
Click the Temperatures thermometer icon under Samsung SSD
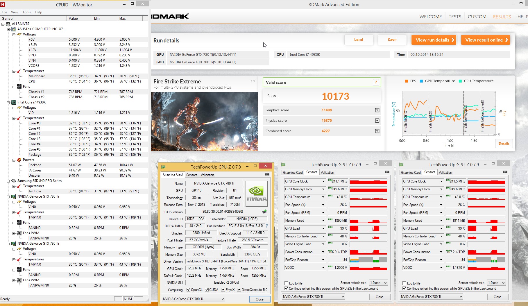[x=19, y=186]
